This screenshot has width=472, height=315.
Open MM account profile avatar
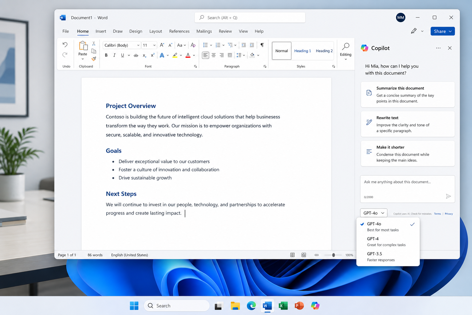401,18
